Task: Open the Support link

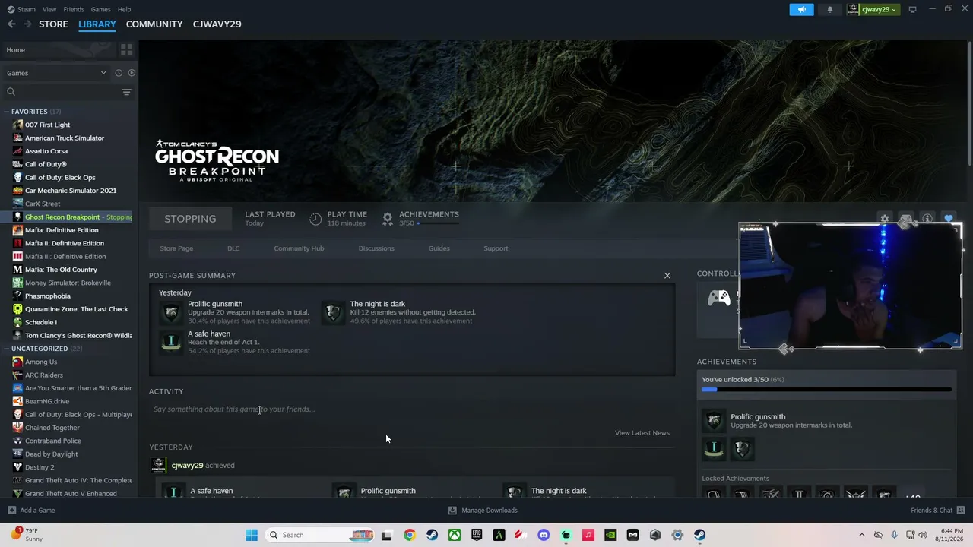Action: point(496,248)
